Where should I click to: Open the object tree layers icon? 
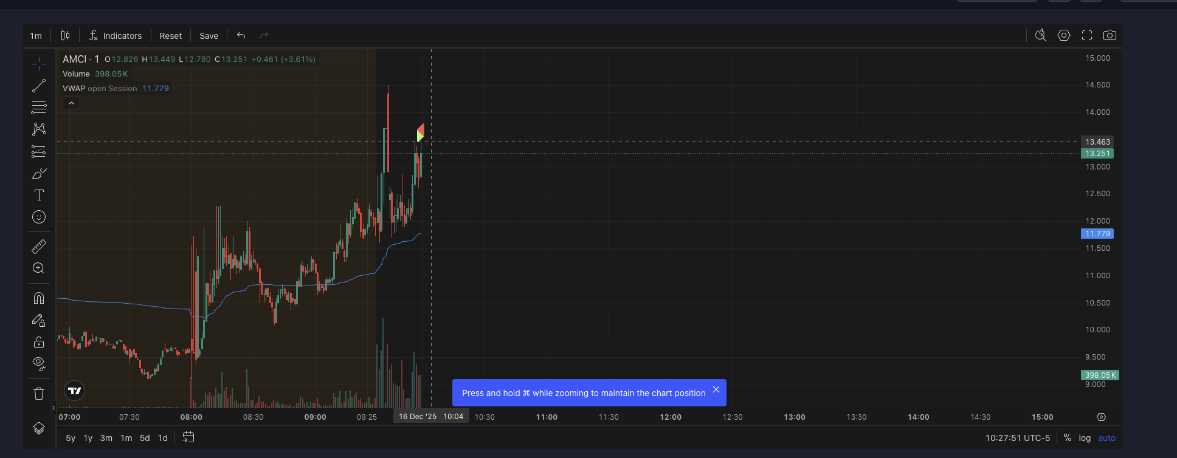pos(39,428)
